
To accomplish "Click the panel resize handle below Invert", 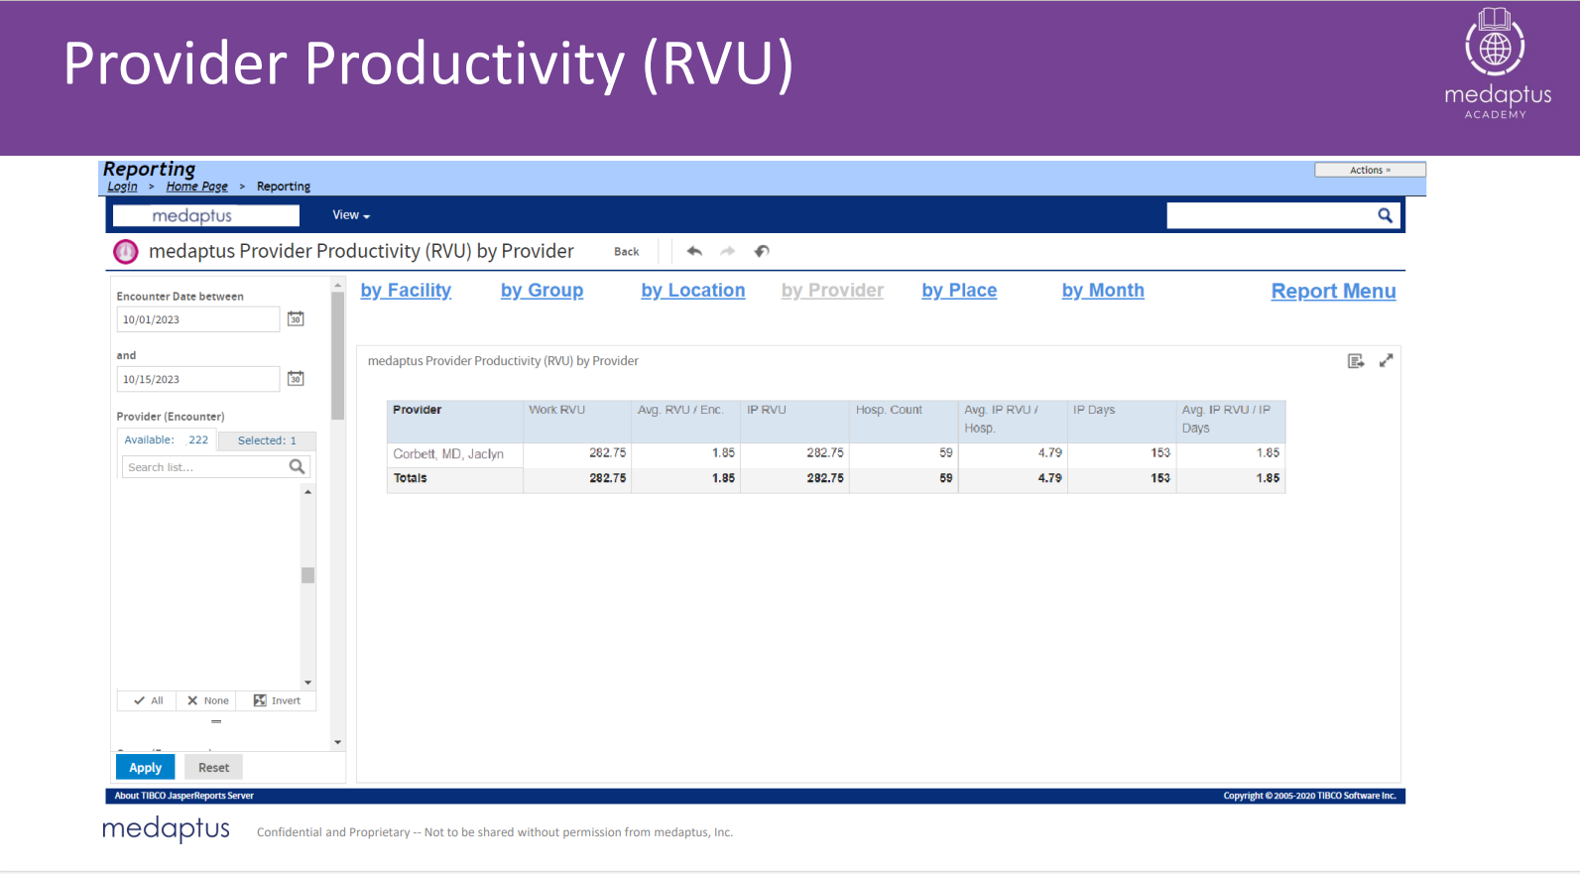I will tap(216, 721).
